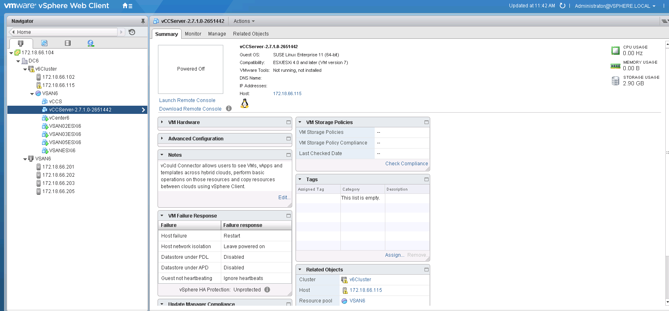Maximize the VM Storage Policies panel

(x=427, y=122)
